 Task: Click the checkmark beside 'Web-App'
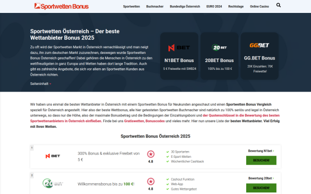[167, 184]
